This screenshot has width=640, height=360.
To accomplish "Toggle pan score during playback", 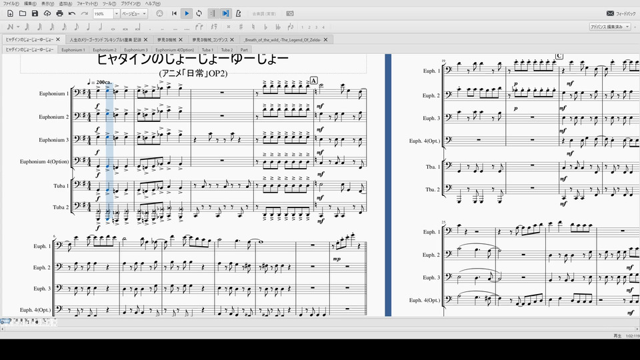I will [225, 13].
